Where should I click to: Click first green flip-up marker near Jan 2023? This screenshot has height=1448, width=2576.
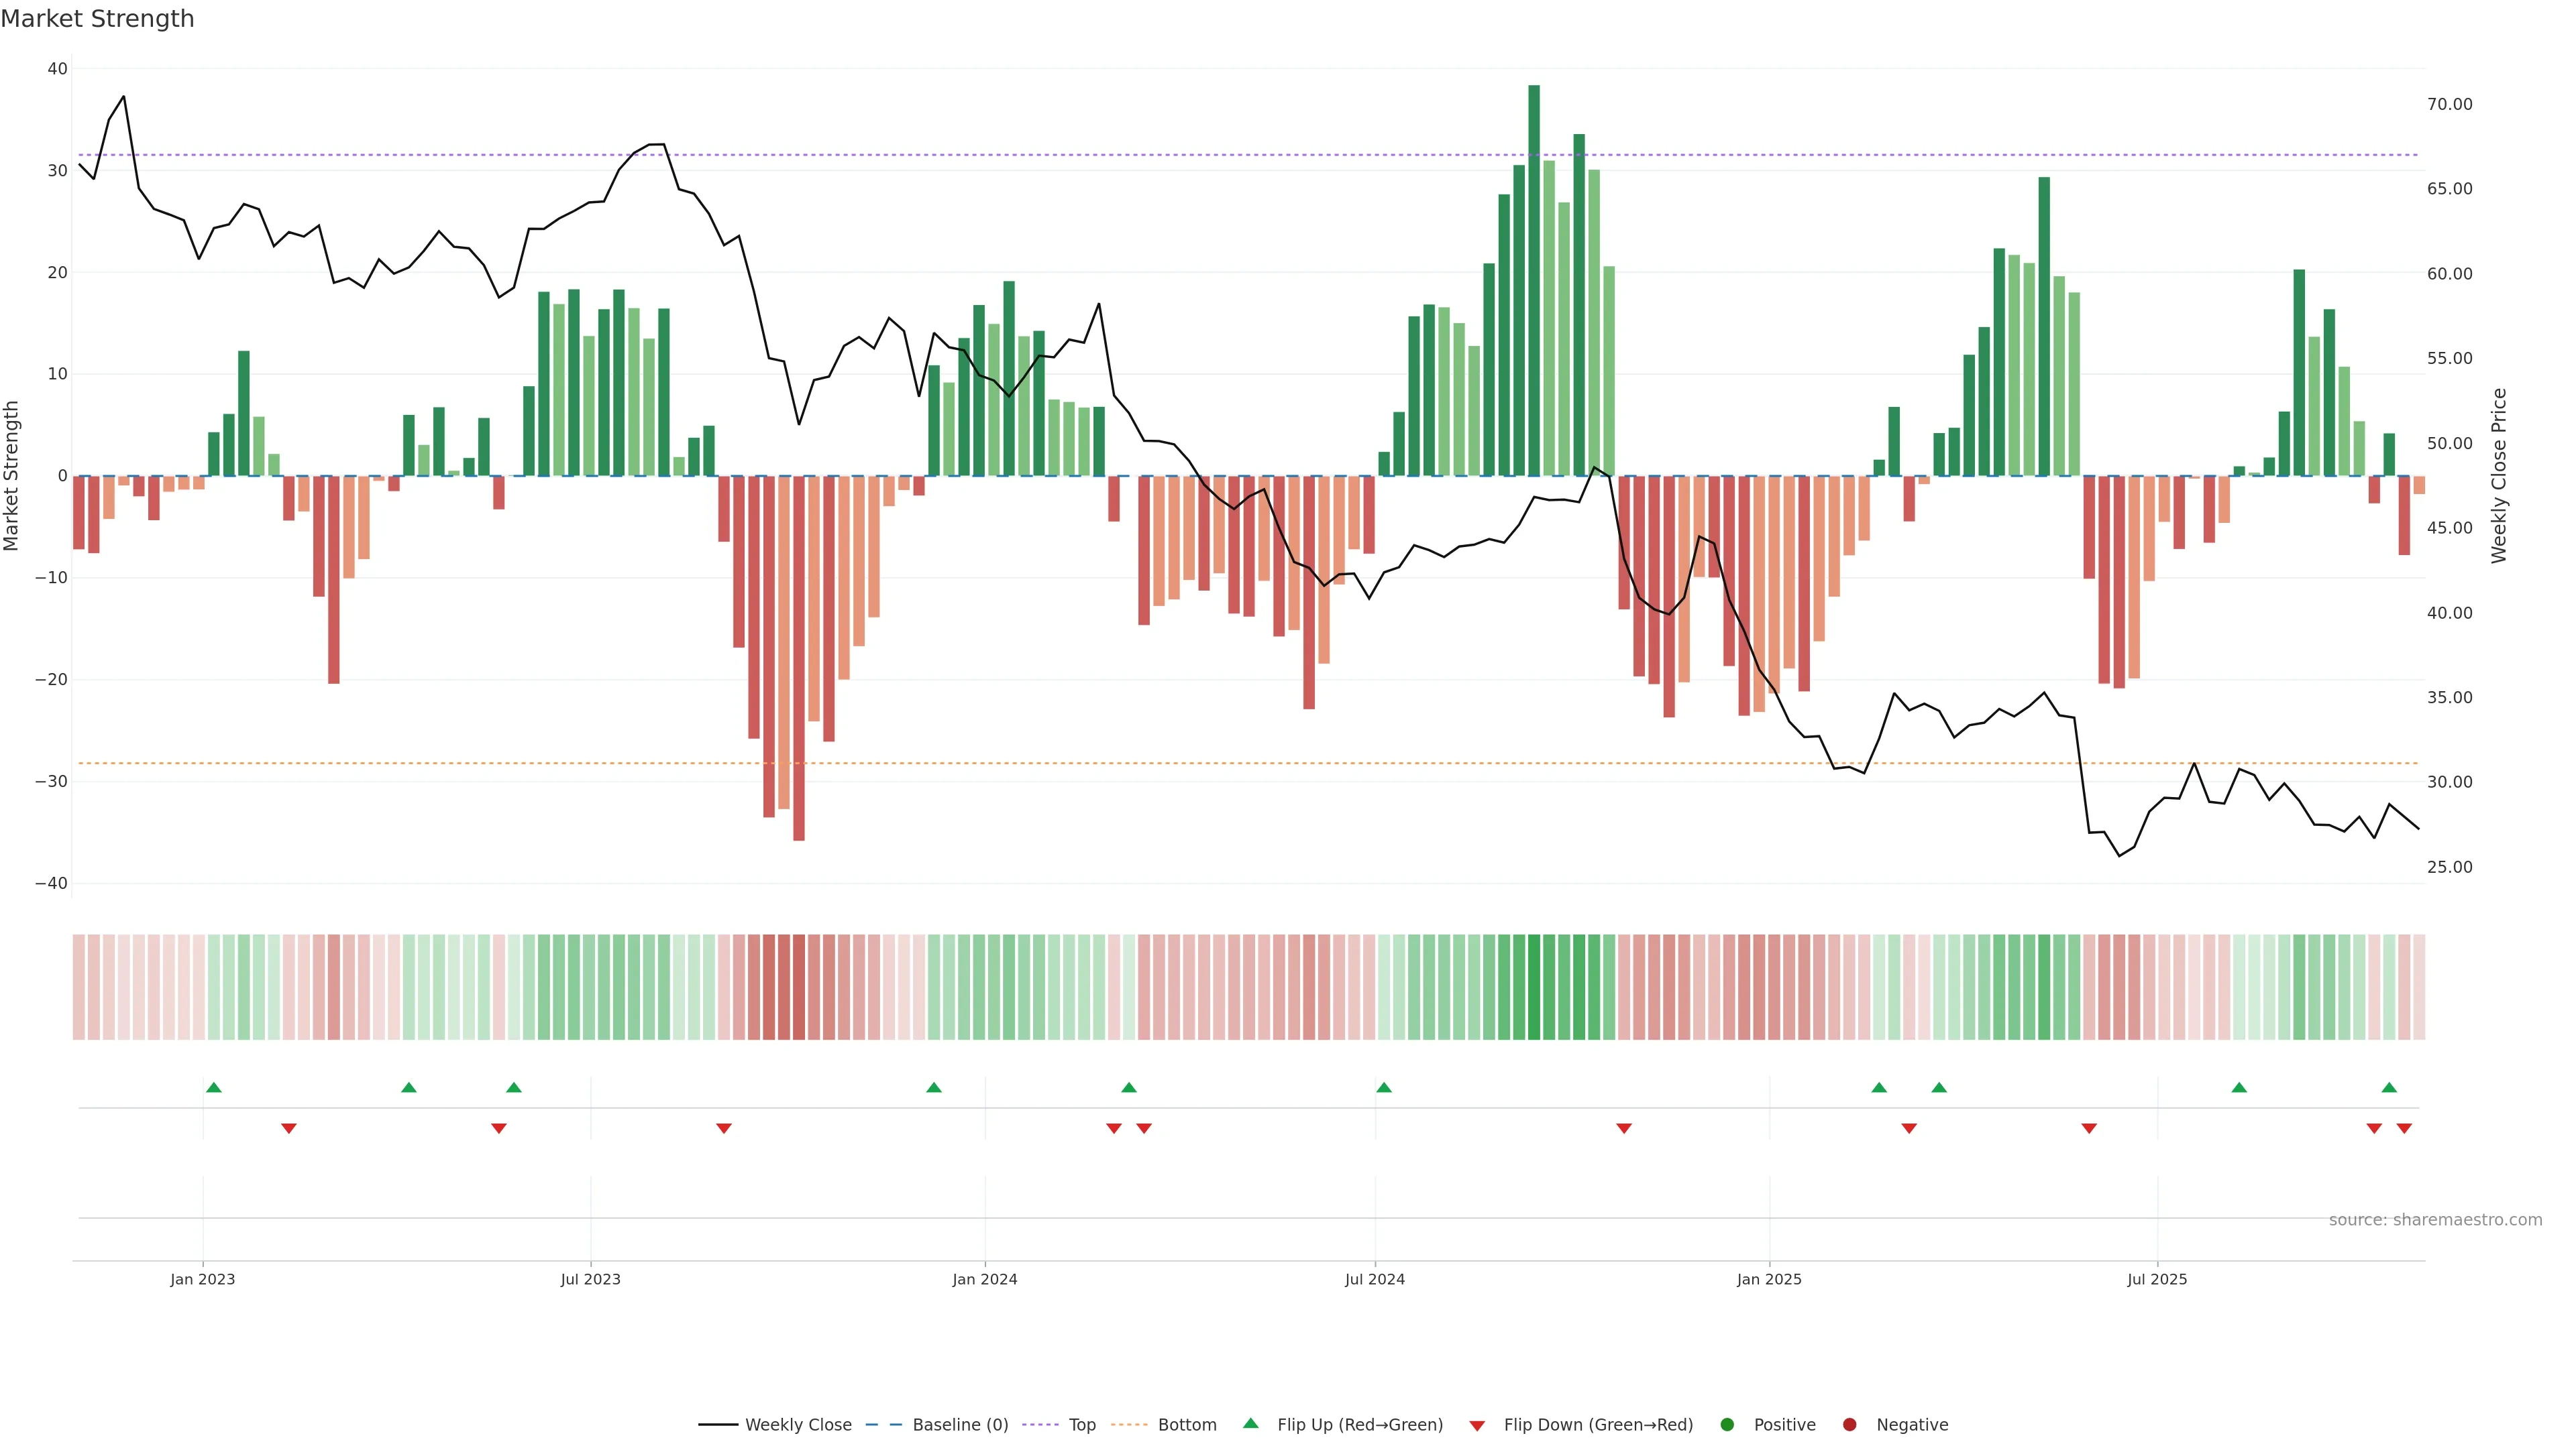pyautogui.click(x=213, y=1087)
